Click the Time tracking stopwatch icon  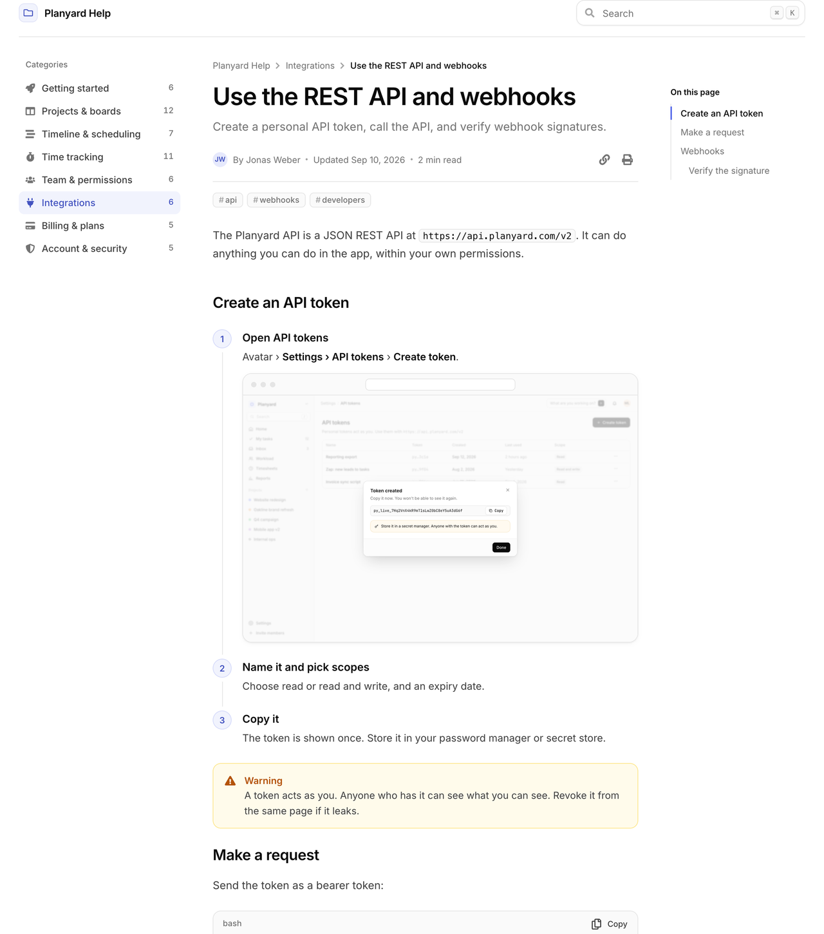[30, 157]
